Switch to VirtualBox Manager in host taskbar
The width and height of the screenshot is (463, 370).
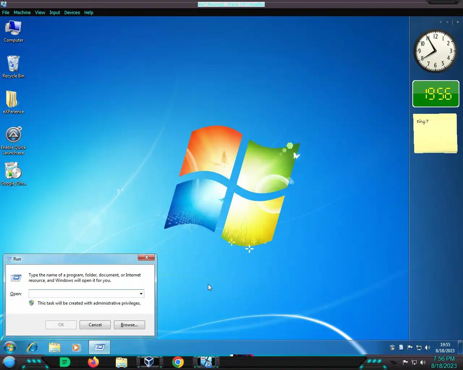pyautogui.click(x=149, y=362)
